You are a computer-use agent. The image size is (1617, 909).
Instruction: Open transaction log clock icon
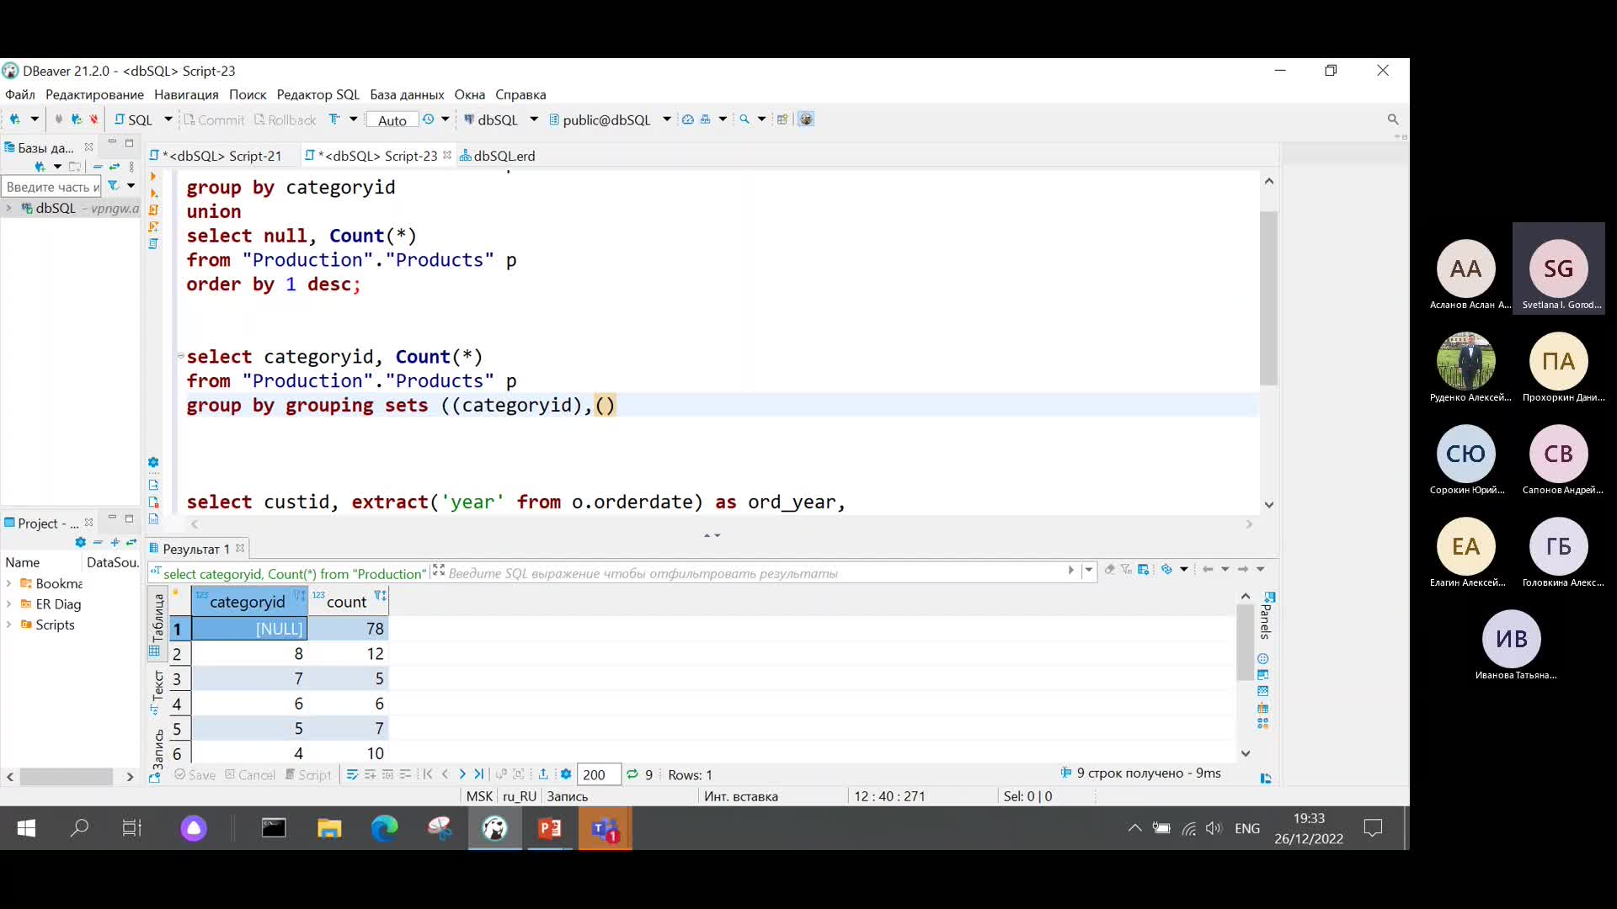[428, 120]
